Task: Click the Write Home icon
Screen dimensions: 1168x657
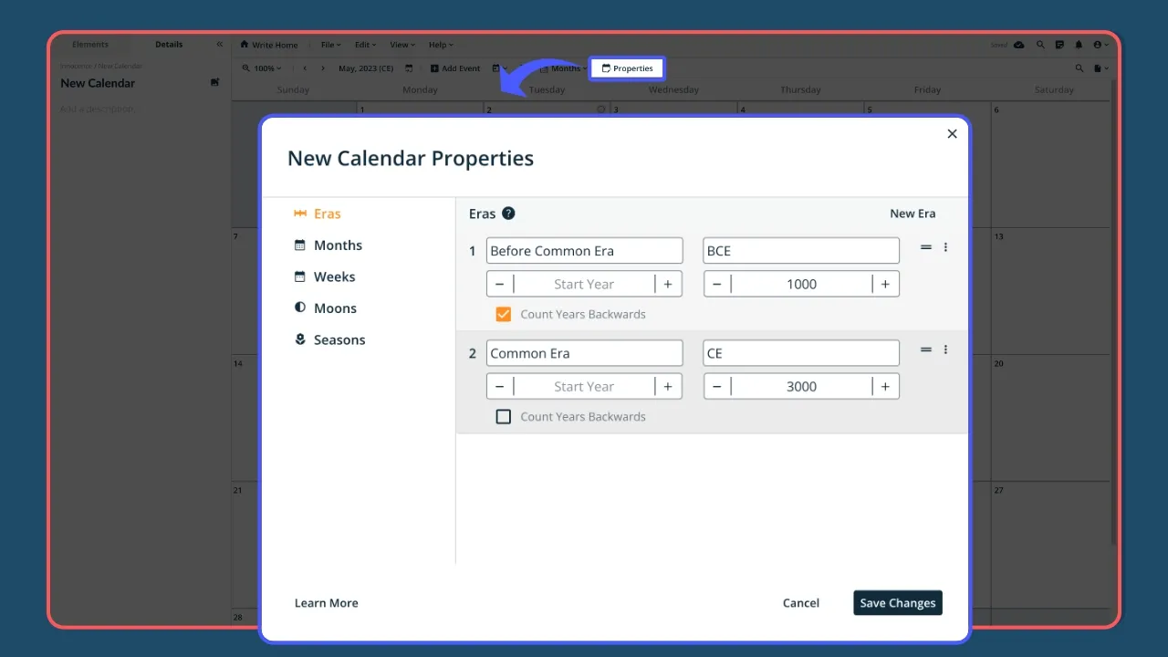Action: (244, 45)
